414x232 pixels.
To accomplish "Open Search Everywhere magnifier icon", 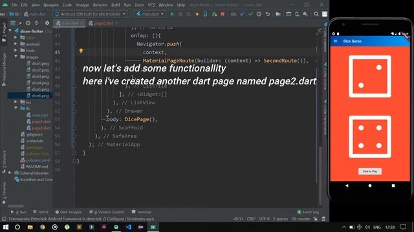I will (x=316, y=14).
